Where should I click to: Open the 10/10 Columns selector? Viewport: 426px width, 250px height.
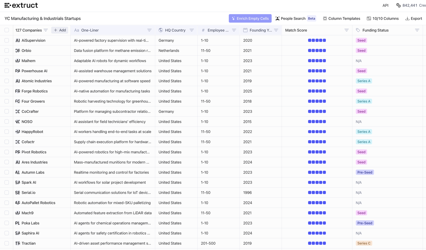pyautogui.click(x=383, y=19)
